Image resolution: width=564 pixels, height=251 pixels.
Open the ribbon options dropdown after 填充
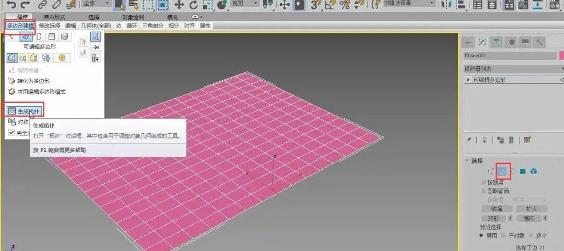point(196,17)
